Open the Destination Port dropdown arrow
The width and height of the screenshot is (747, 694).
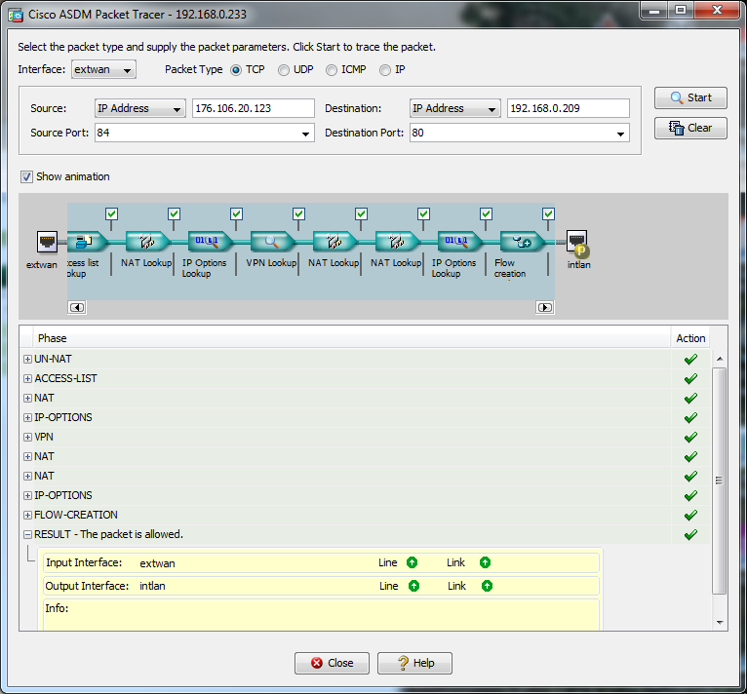tap(620, 134)
